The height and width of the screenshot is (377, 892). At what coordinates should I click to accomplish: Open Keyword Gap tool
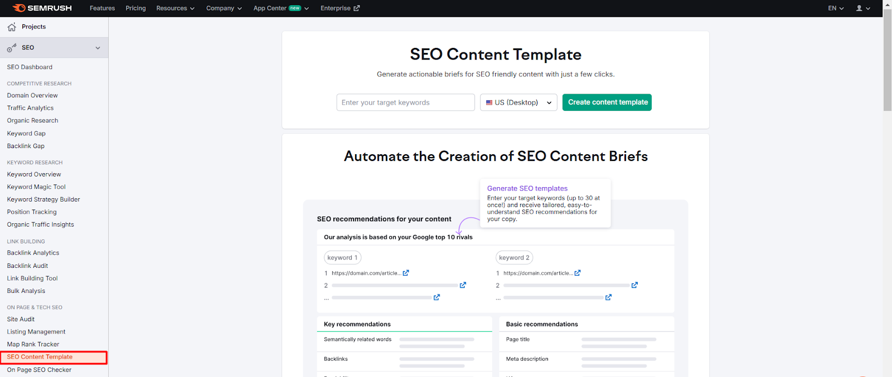pos(26,134)
